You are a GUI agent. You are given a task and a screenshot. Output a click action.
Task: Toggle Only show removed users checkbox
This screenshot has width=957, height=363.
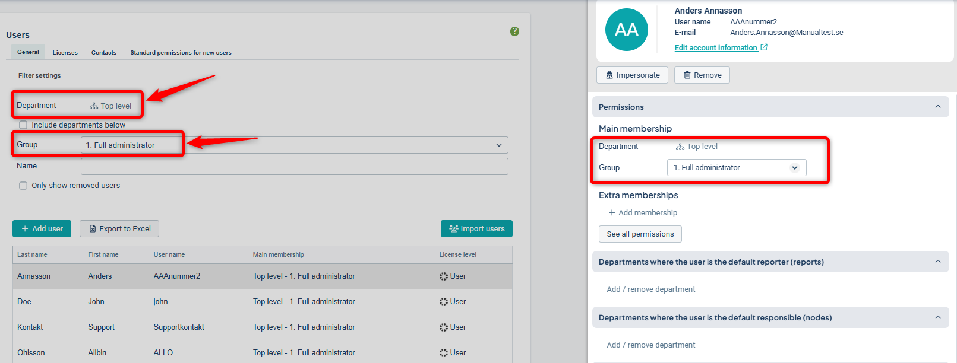[23, 186]
